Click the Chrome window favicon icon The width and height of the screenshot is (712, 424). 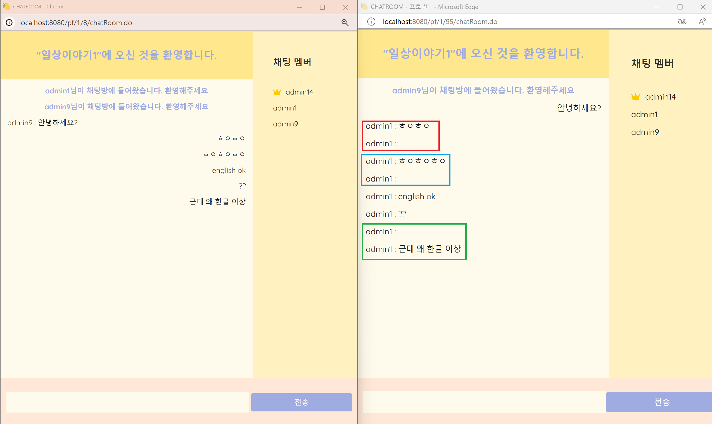tap(6, 6)
